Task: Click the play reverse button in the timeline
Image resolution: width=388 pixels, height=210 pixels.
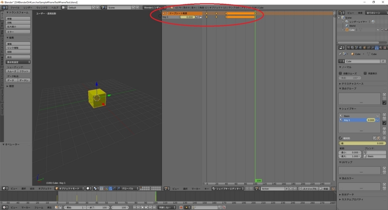Action: [142, 207]
